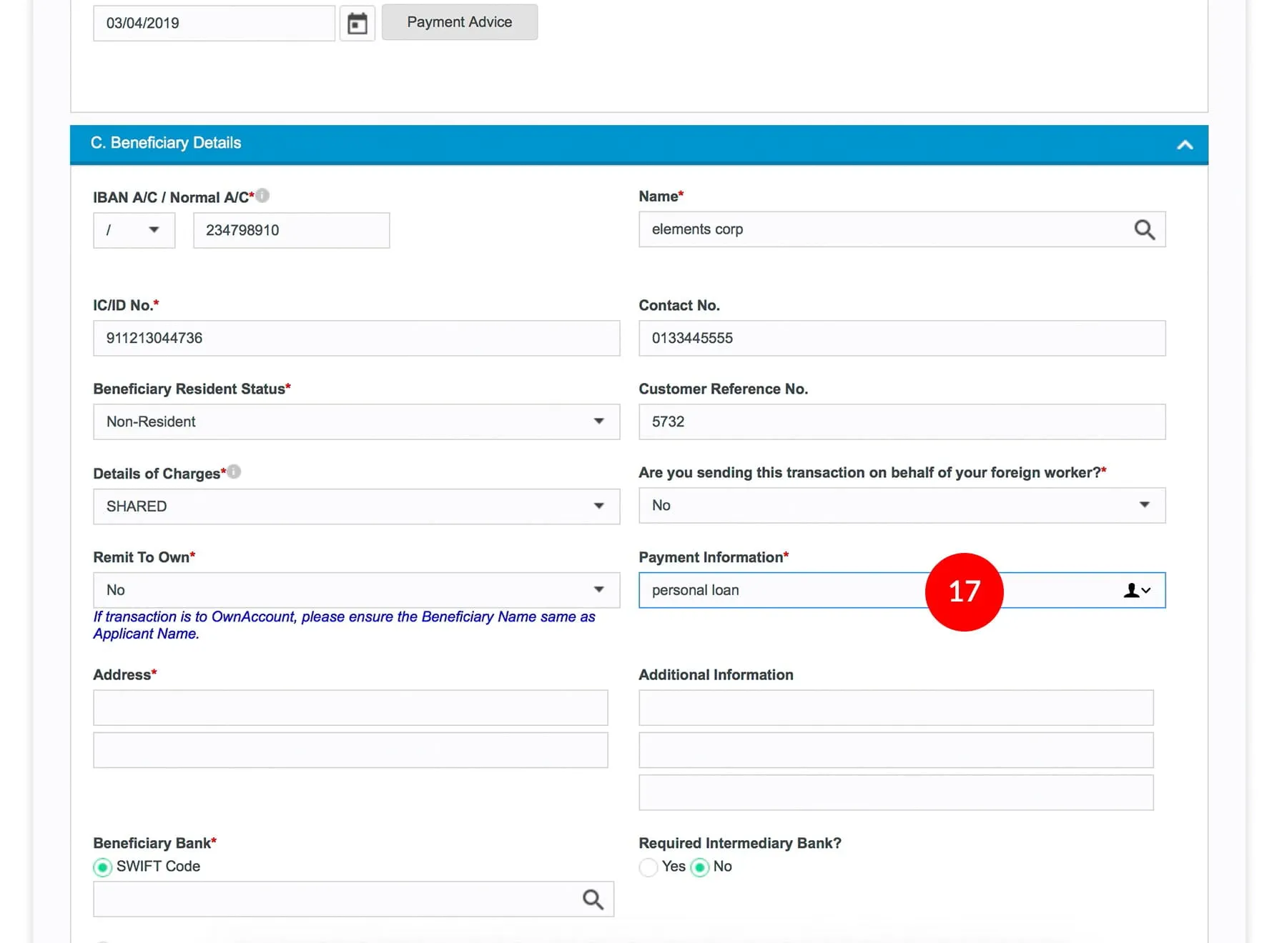Click the info icon beside IBAN A/C label

262,196
